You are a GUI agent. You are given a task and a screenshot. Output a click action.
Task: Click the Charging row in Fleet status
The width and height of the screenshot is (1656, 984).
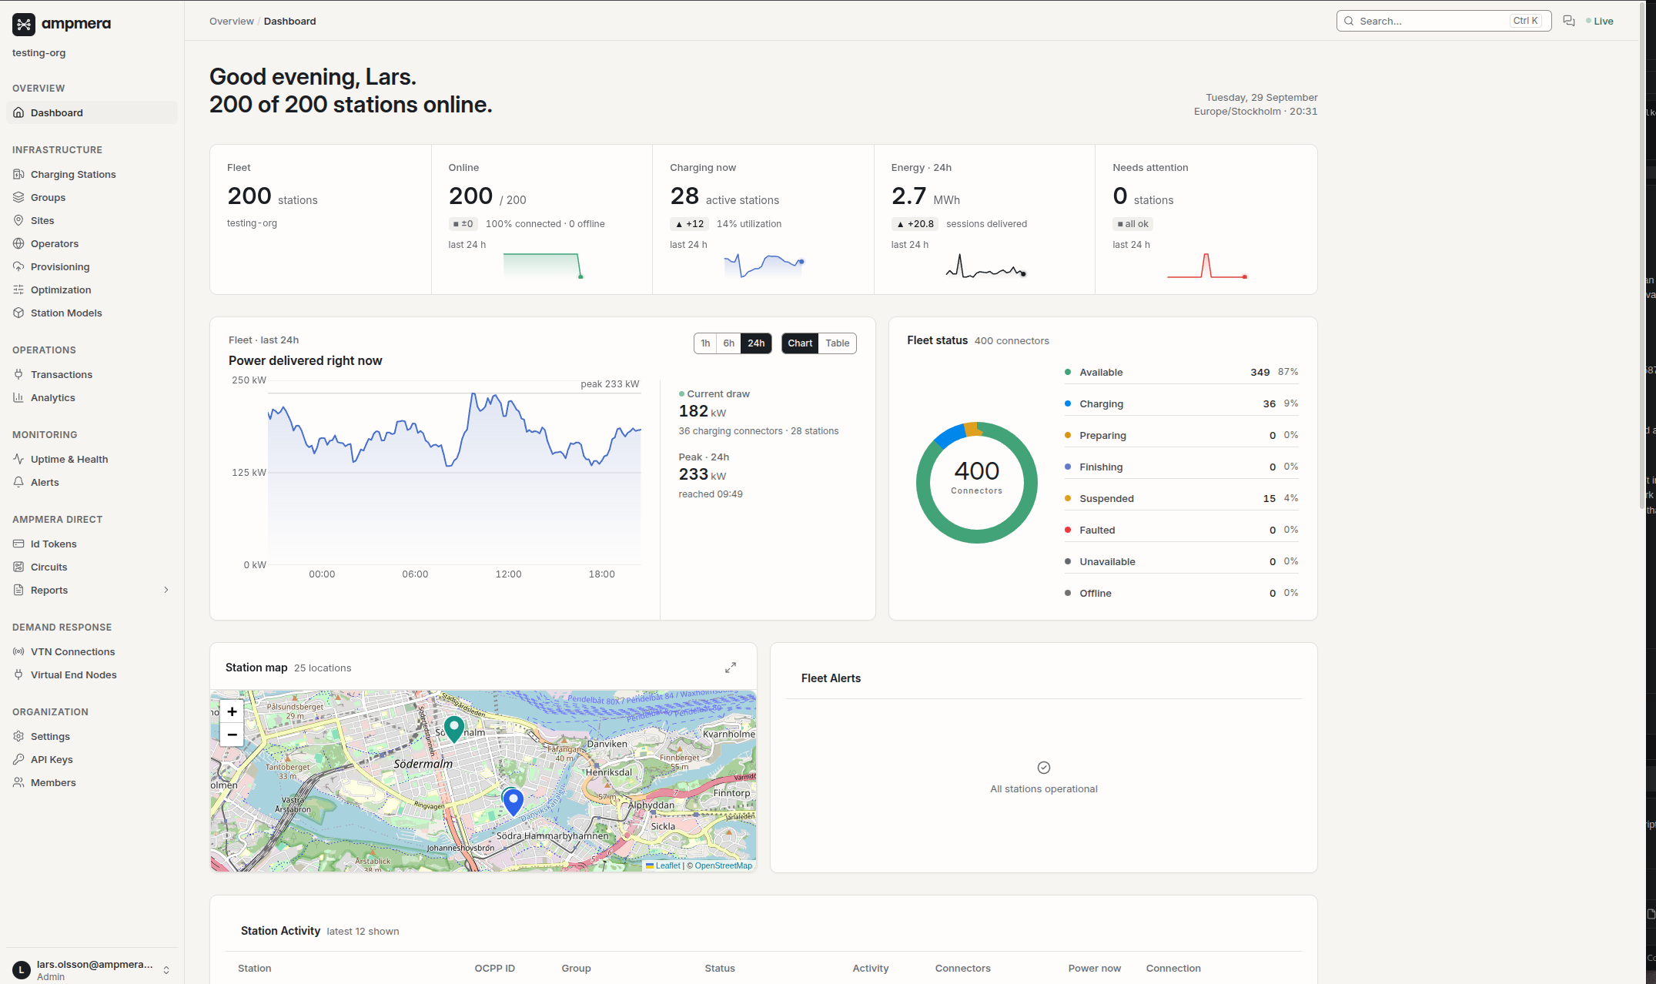tap(1181, 404)
